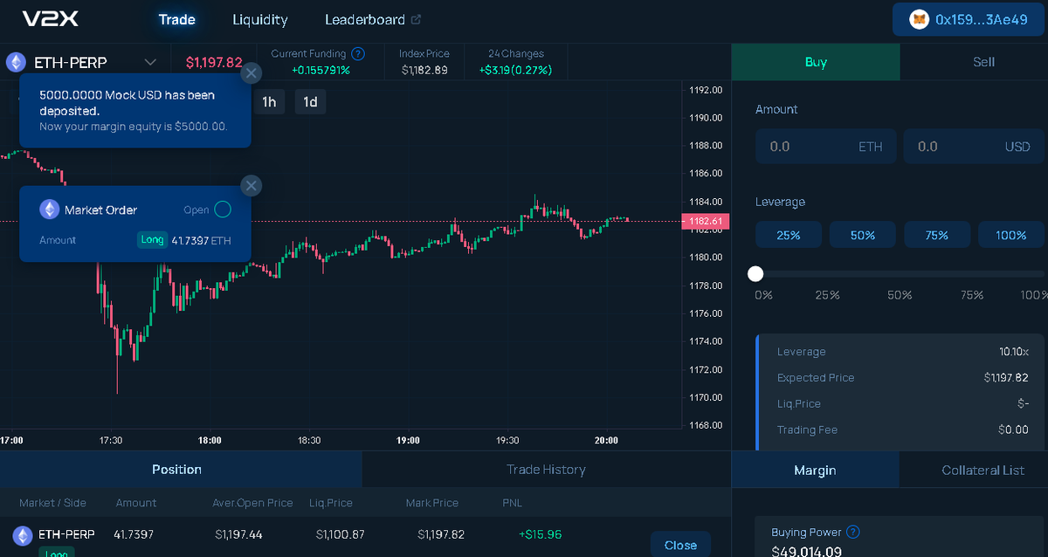Dismiss the Mock USD deposit notification
1048x557 pixels.
coord(251,73)
